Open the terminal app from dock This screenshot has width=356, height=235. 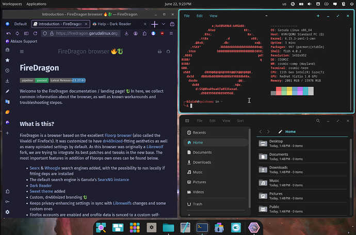click(x=202, y=227)
